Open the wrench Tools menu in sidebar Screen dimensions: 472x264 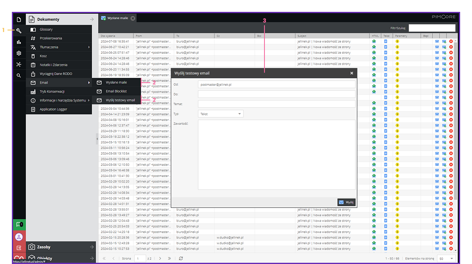click(x=19, y=30)
